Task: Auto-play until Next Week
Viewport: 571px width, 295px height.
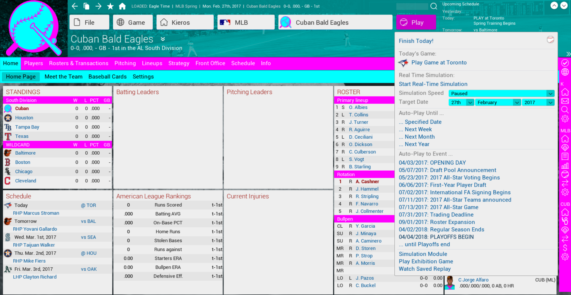Action: (x=415, y=129)
